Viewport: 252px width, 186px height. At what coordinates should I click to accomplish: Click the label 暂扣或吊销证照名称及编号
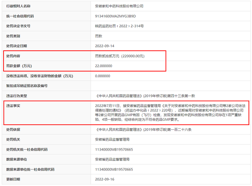pos(27,86)
